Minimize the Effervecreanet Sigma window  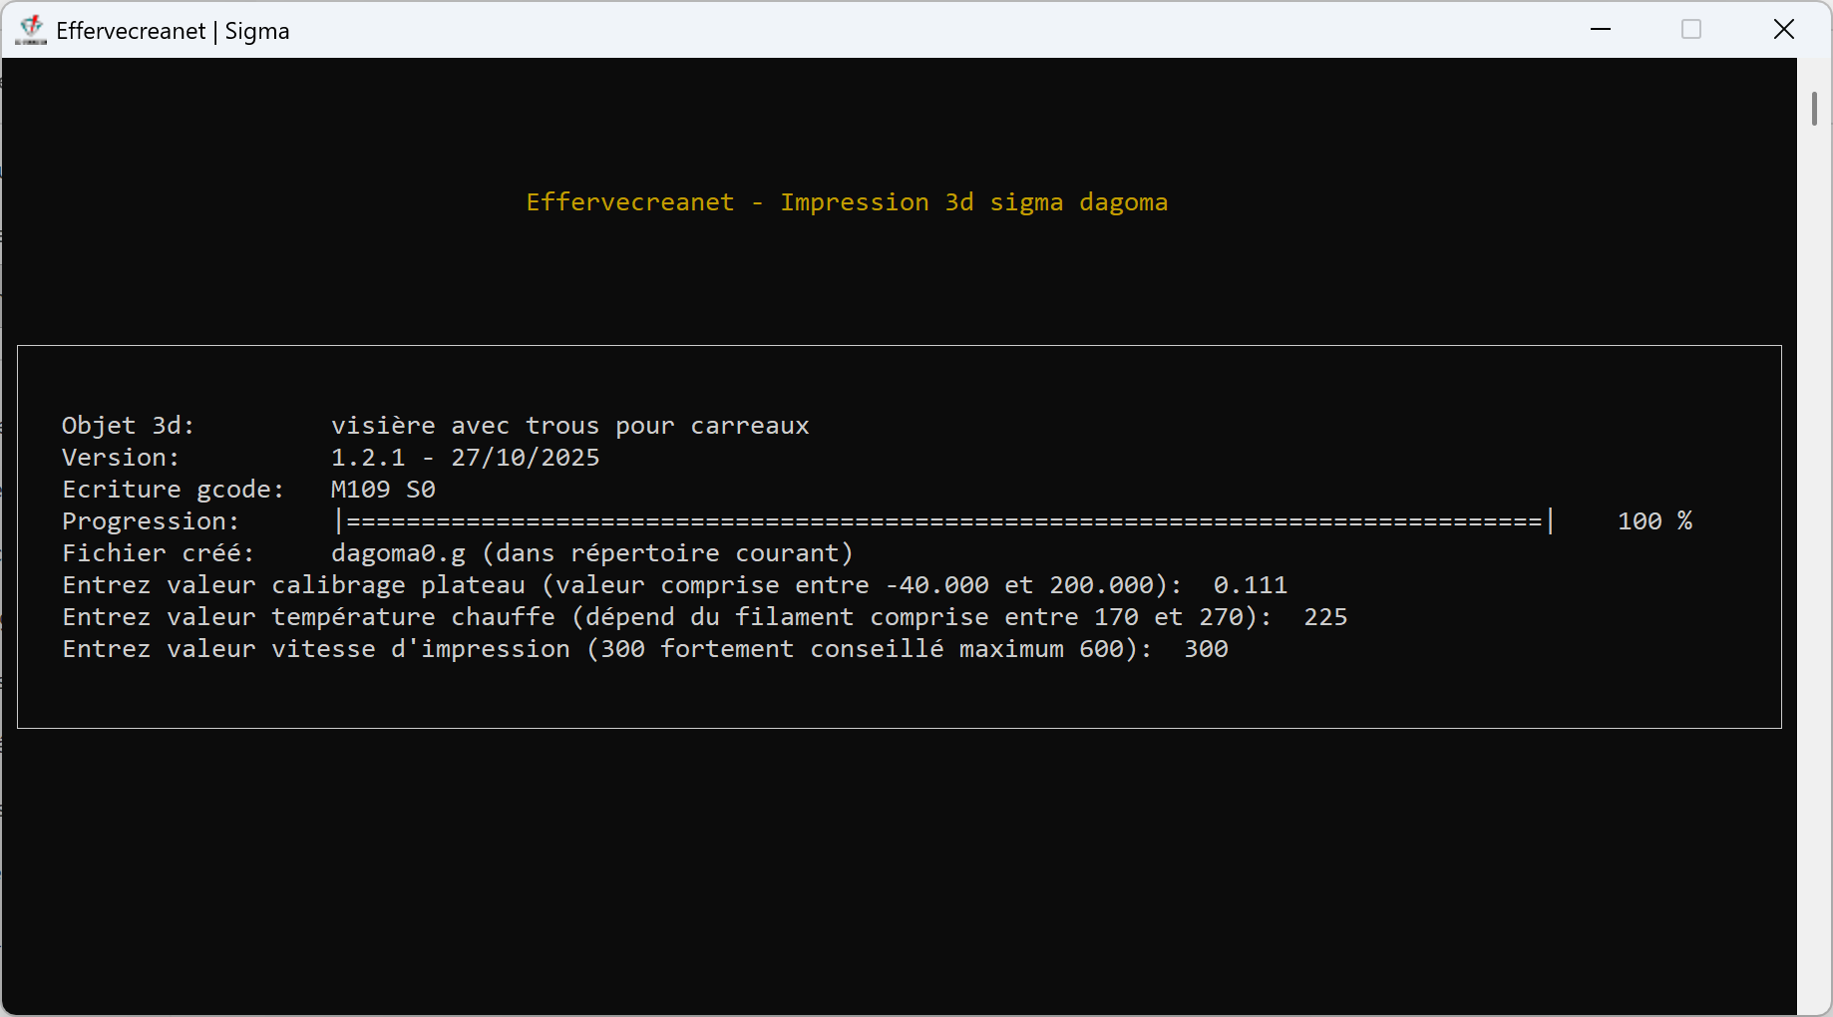pyautogui.click(x=1601, y=30)
